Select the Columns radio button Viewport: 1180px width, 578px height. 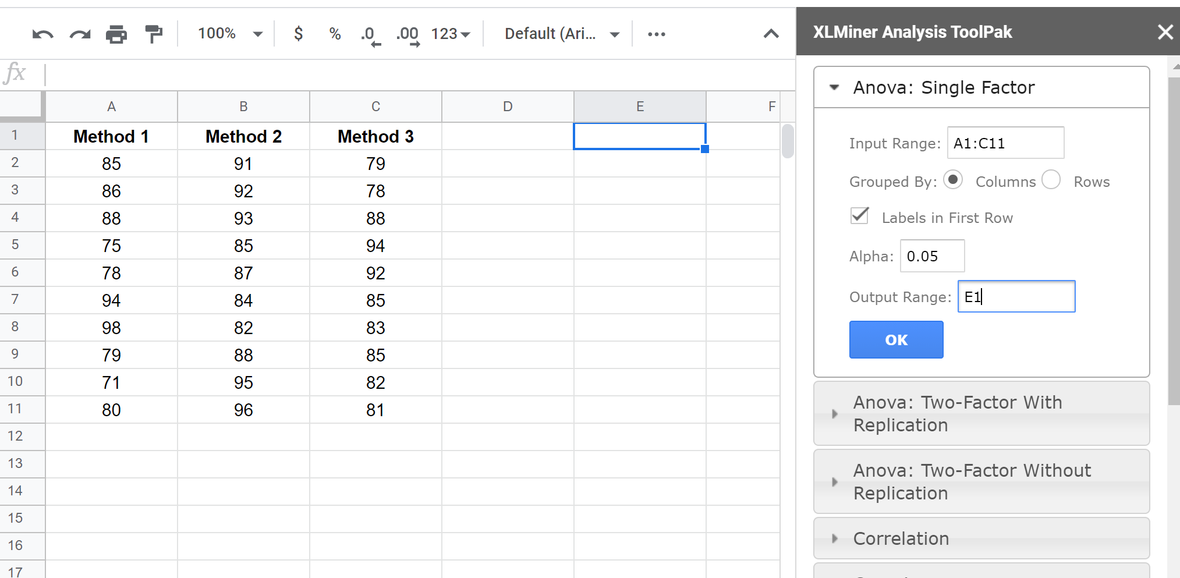(953, 180)
